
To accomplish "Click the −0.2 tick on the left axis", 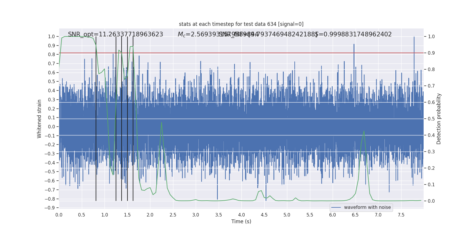I will [x=50, y=145].
